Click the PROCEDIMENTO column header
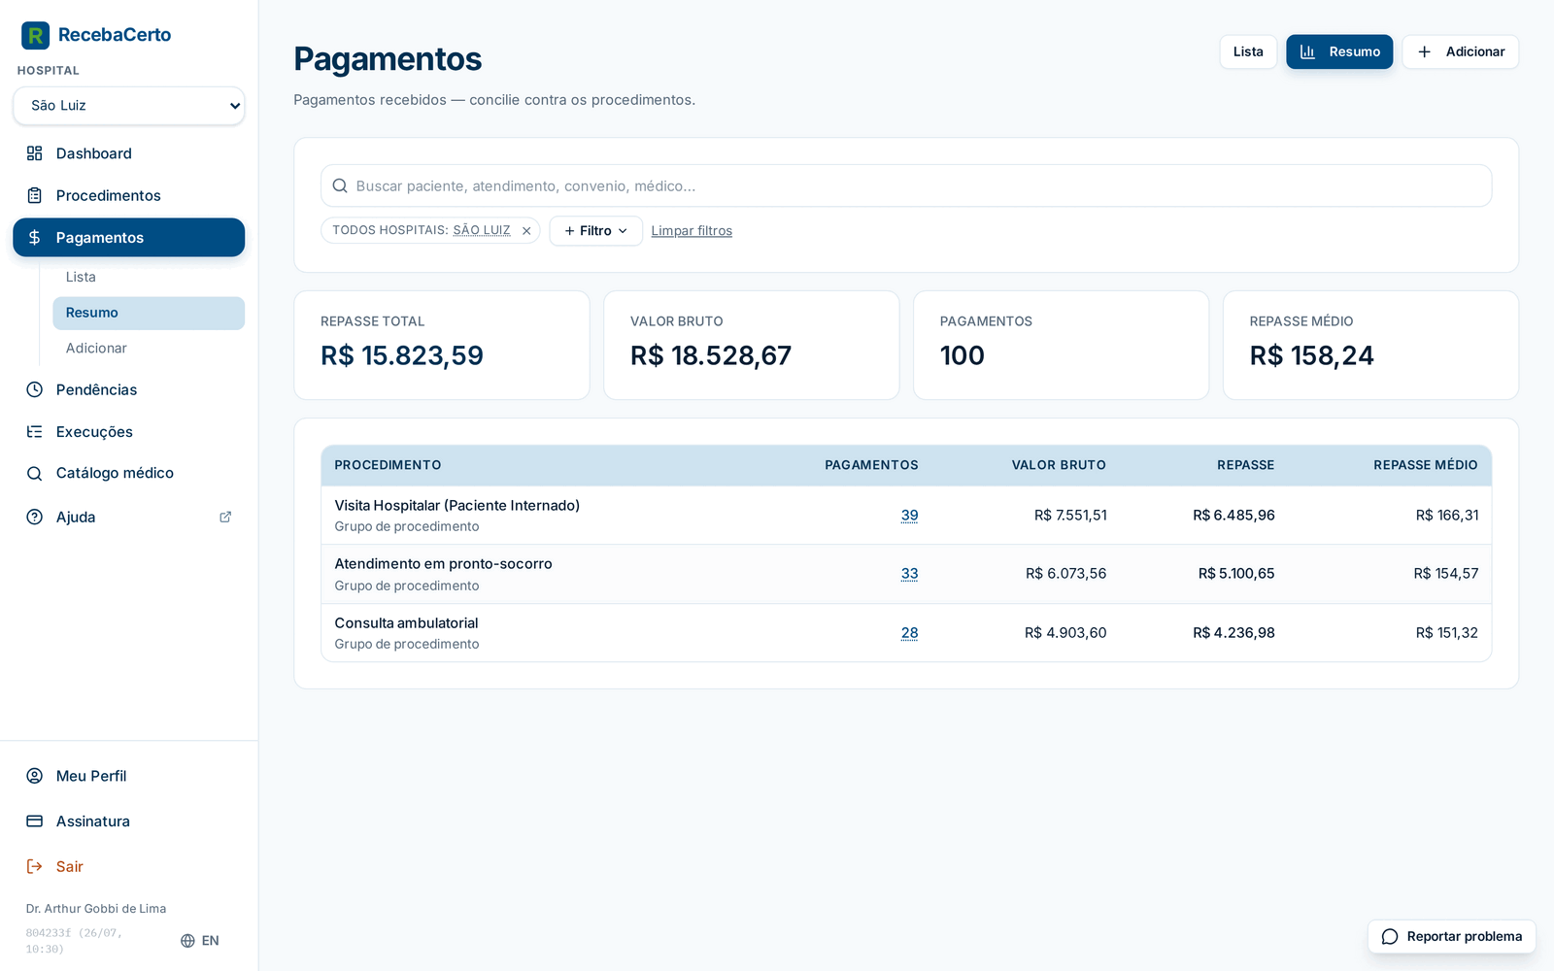Image resolution: width=1554 pixels, height=971 pixels. 388,465
